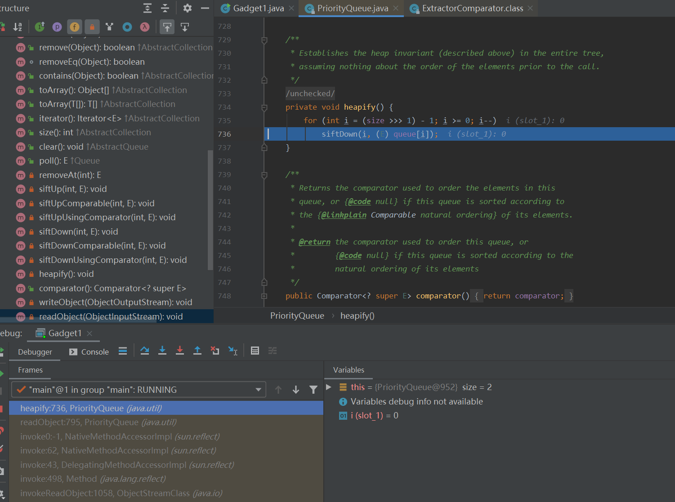Click Step Into debugger icon
The height and width of the screenshot is (502, 675).
162,351
